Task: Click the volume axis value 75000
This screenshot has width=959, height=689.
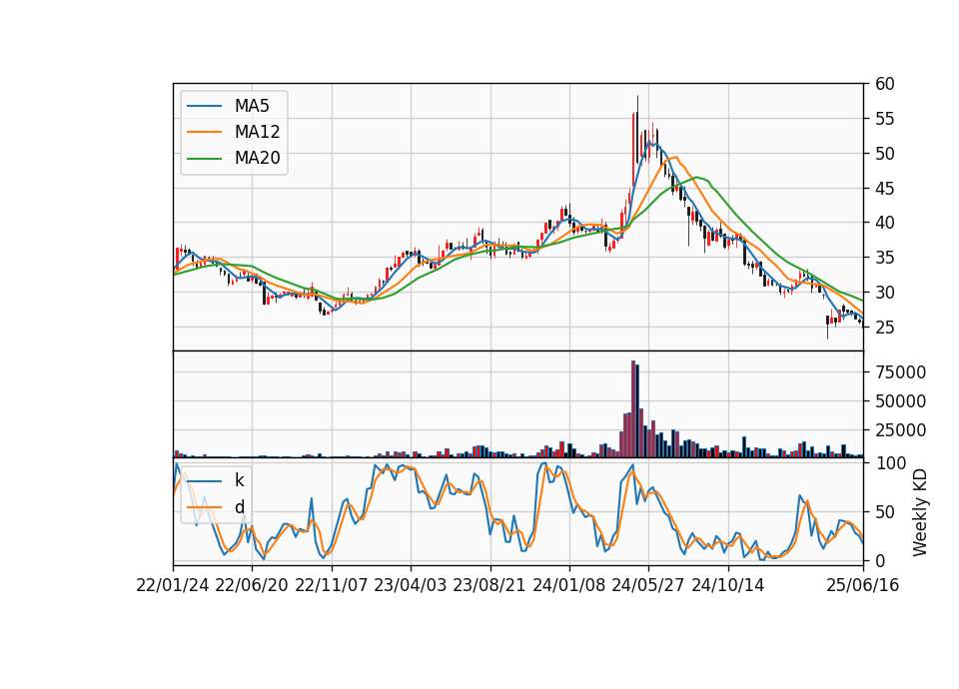Action: 900,372
